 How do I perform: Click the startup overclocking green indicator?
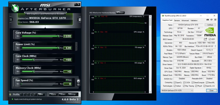12,99
